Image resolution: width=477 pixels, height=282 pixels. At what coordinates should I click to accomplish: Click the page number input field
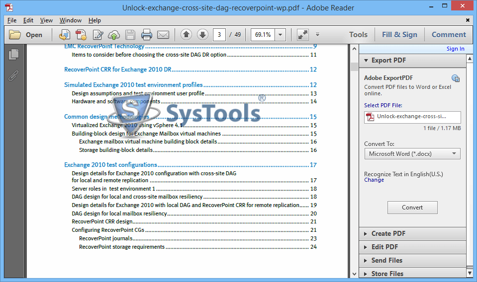point(219,35)
